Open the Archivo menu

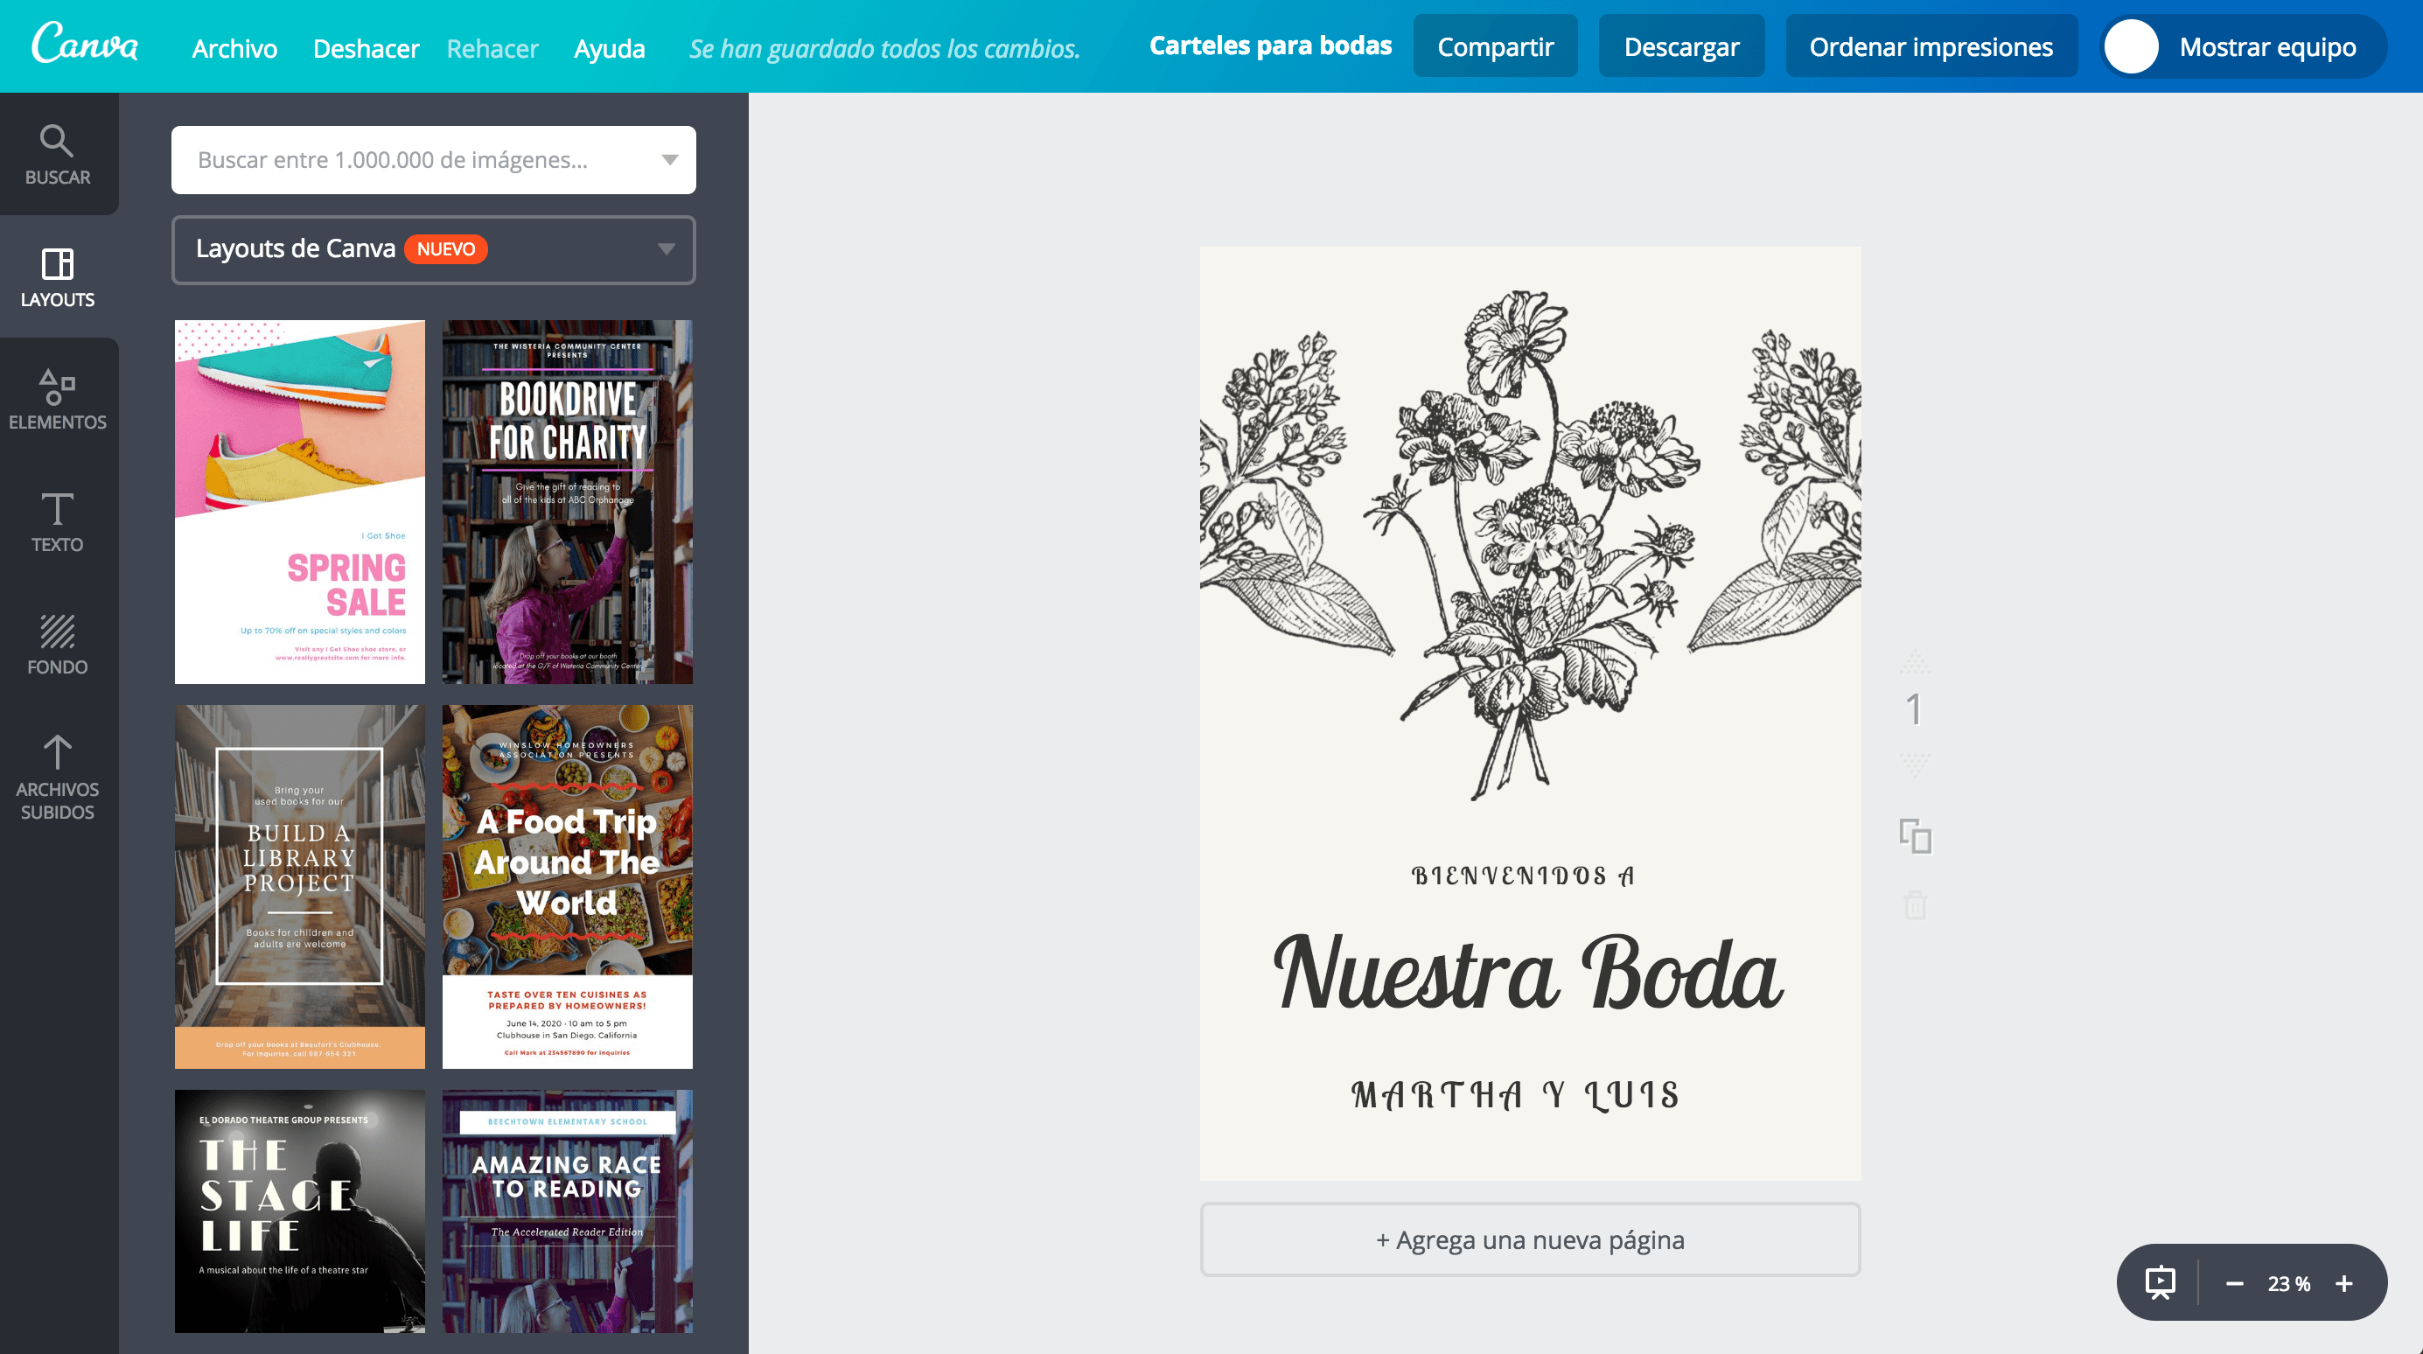234,47
